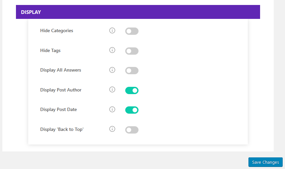Click the Hide Categories label text
The width and height of the screenshot is (285, 169).
point(56,30)
